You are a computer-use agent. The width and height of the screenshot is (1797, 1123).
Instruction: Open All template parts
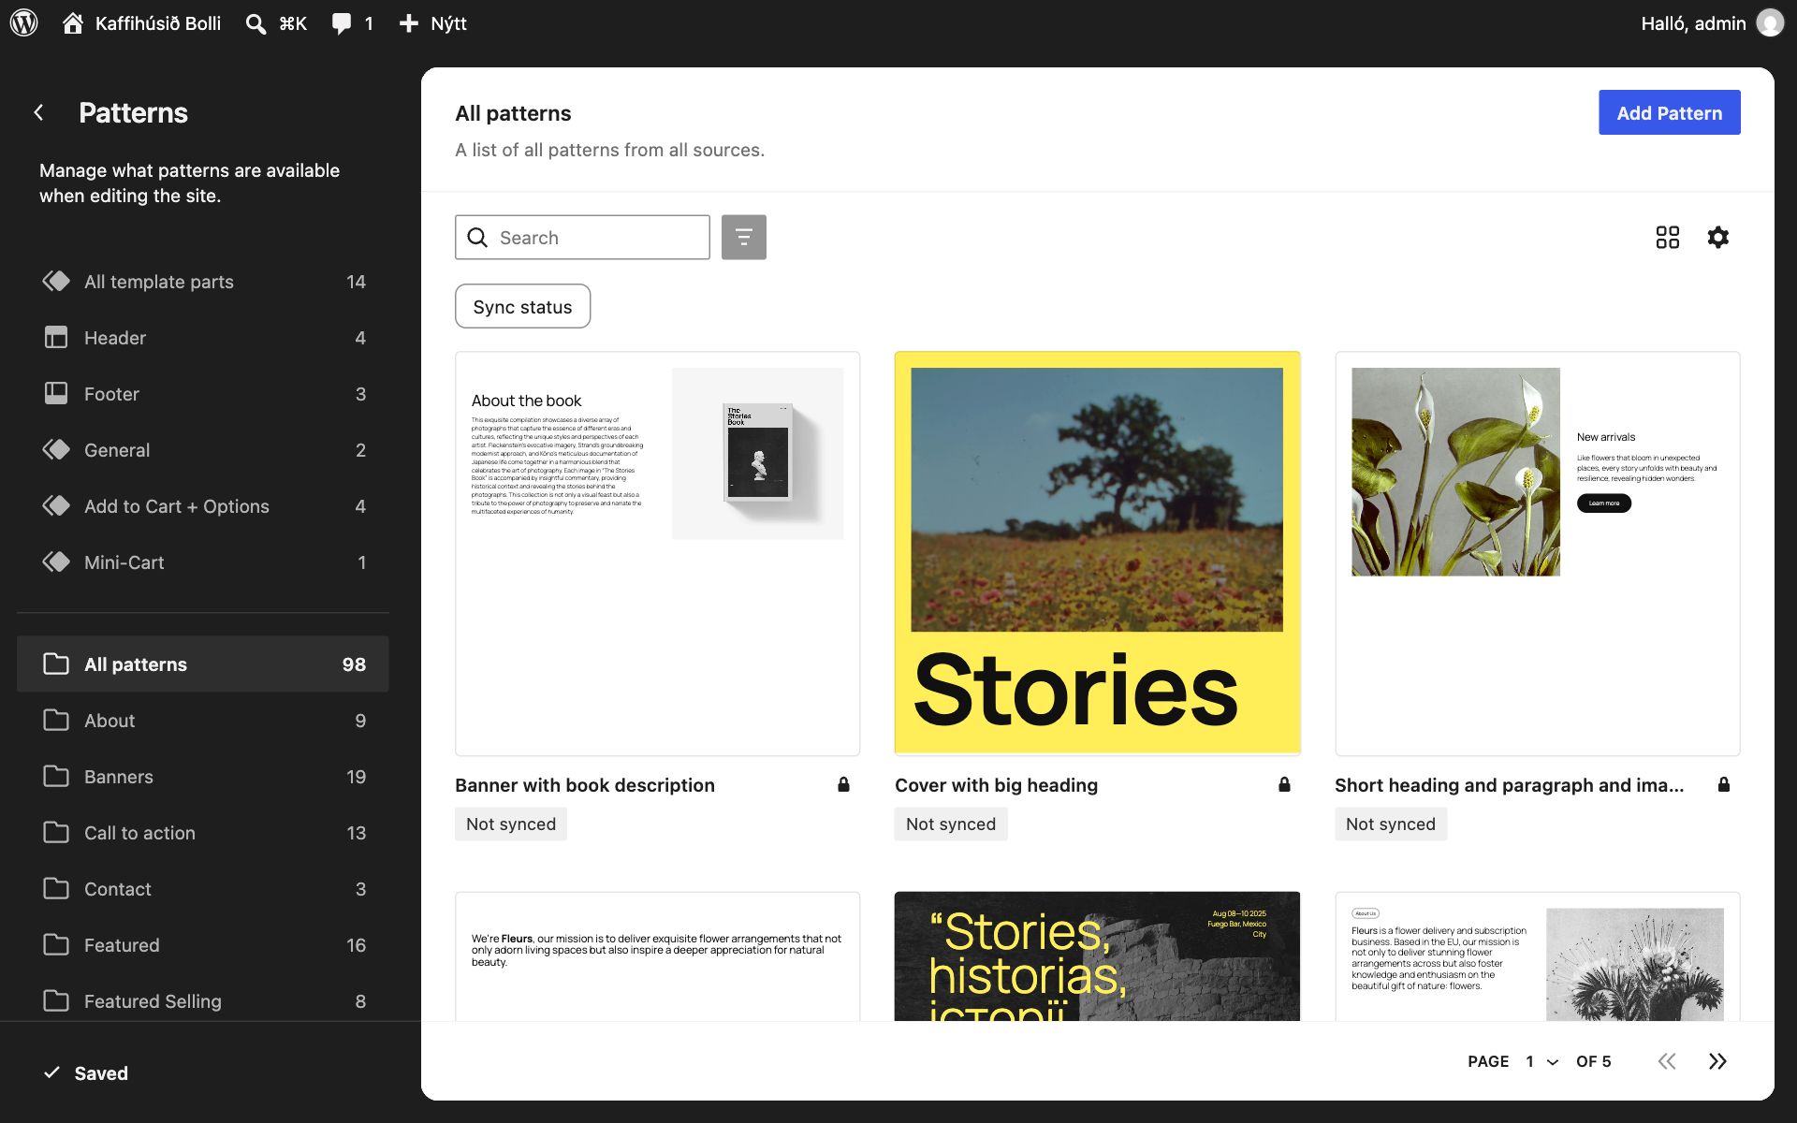tap(203, 282)
